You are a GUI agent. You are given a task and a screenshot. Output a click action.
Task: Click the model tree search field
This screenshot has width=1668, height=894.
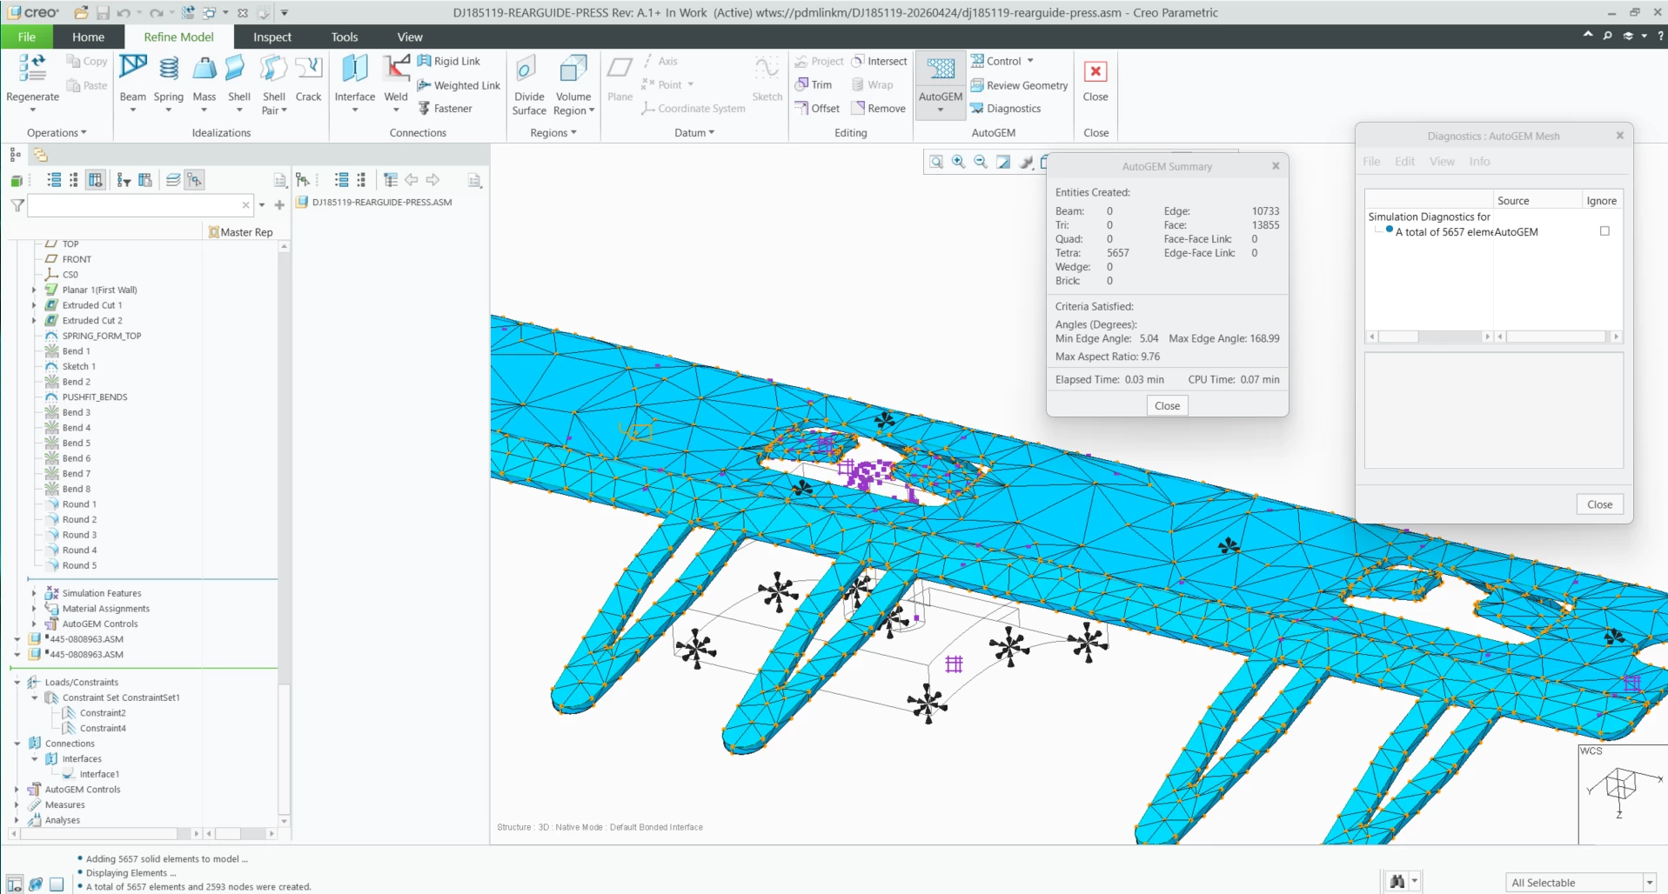click(140, 205)
